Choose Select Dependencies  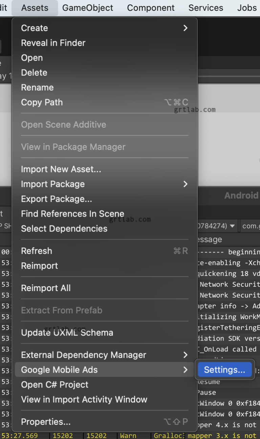click(105, 229)
